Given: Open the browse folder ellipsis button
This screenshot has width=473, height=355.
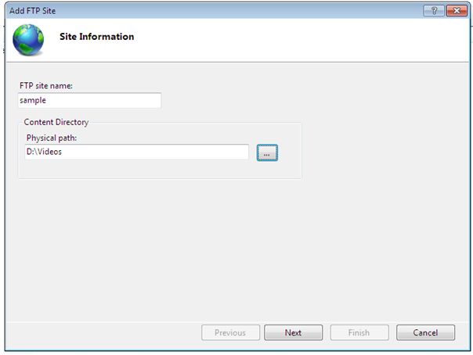Looking at the screenshot, I should coord(267,153).
